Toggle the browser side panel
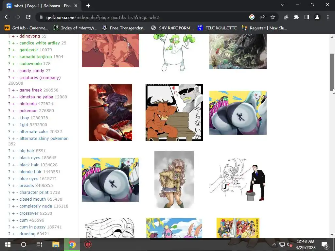 tap(307, 17)
